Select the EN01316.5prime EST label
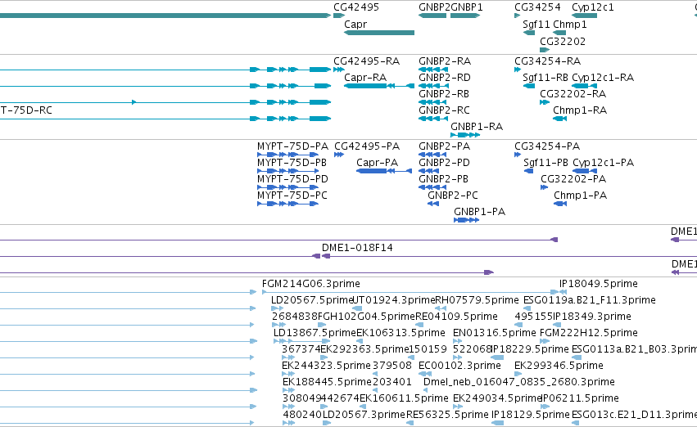 point(495,333)
